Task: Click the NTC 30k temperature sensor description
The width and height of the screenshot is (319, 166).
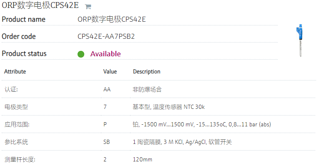Action: [168, 107]
